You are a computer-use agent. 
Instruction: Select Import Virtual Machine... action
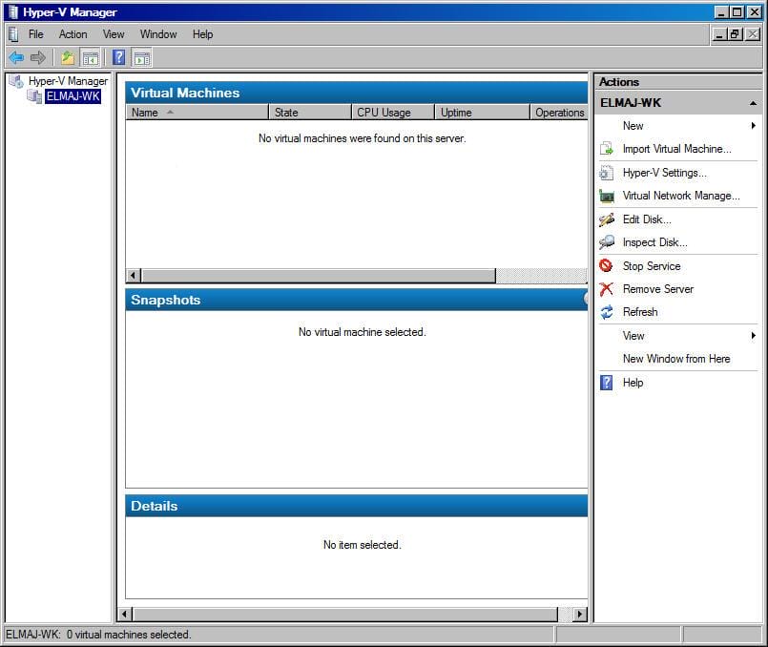click(x=677, y=149)
